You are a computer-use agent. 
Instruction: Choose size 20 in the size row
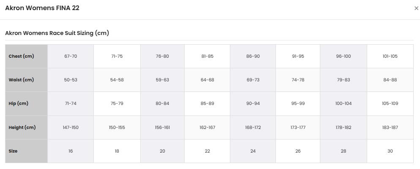pyautogui.click(x=162, y=151)
